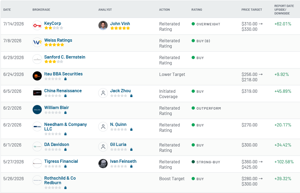Click the RATING column header
The image size is (300, 193).
197,10
